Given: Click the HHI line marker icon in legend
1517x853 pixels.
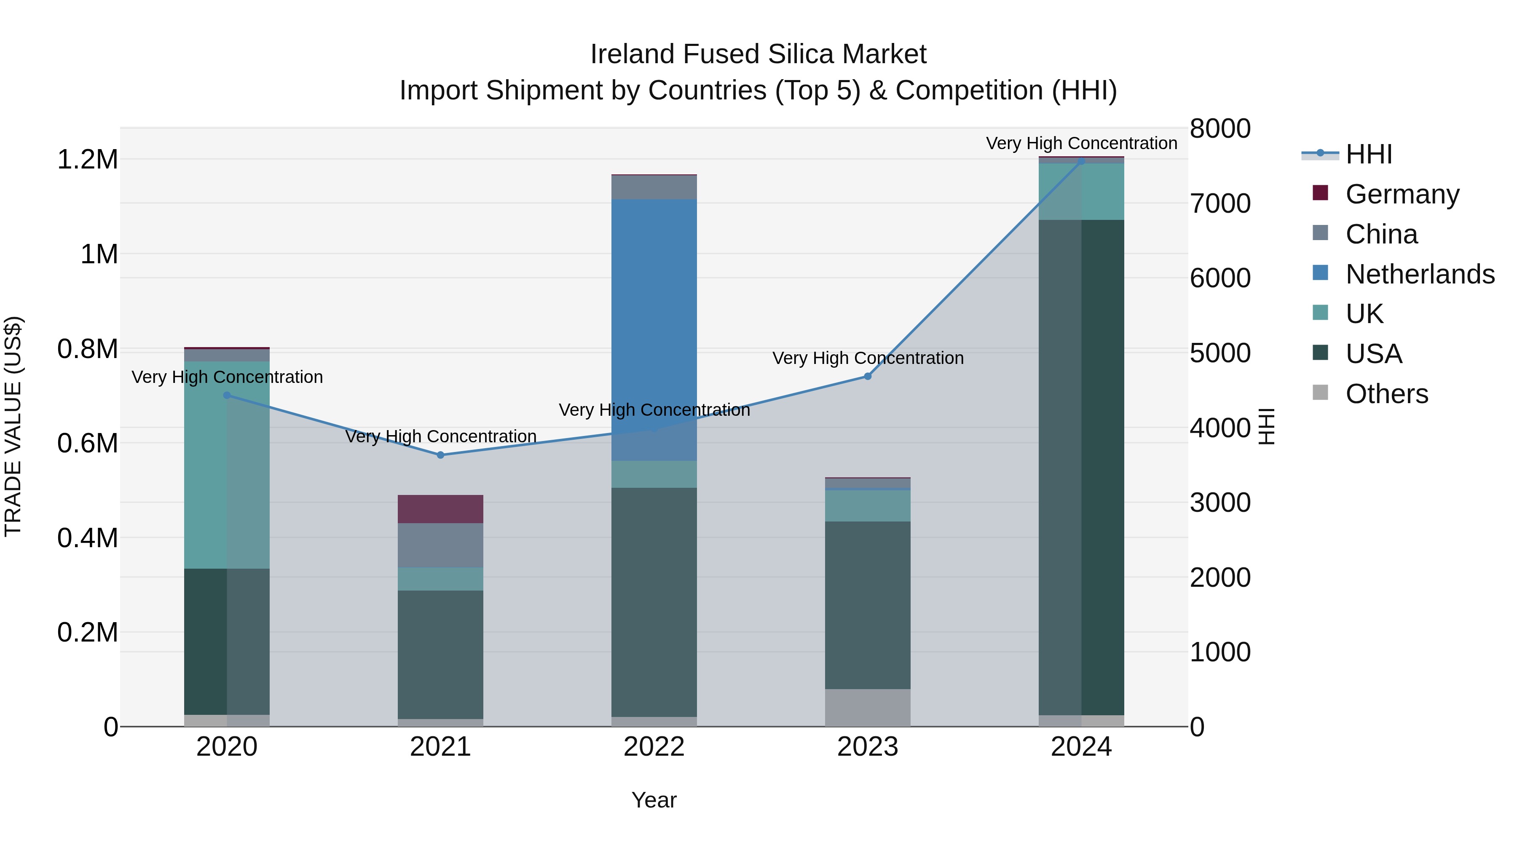Looking at the screenshot, I should [x=1320, y=154].
